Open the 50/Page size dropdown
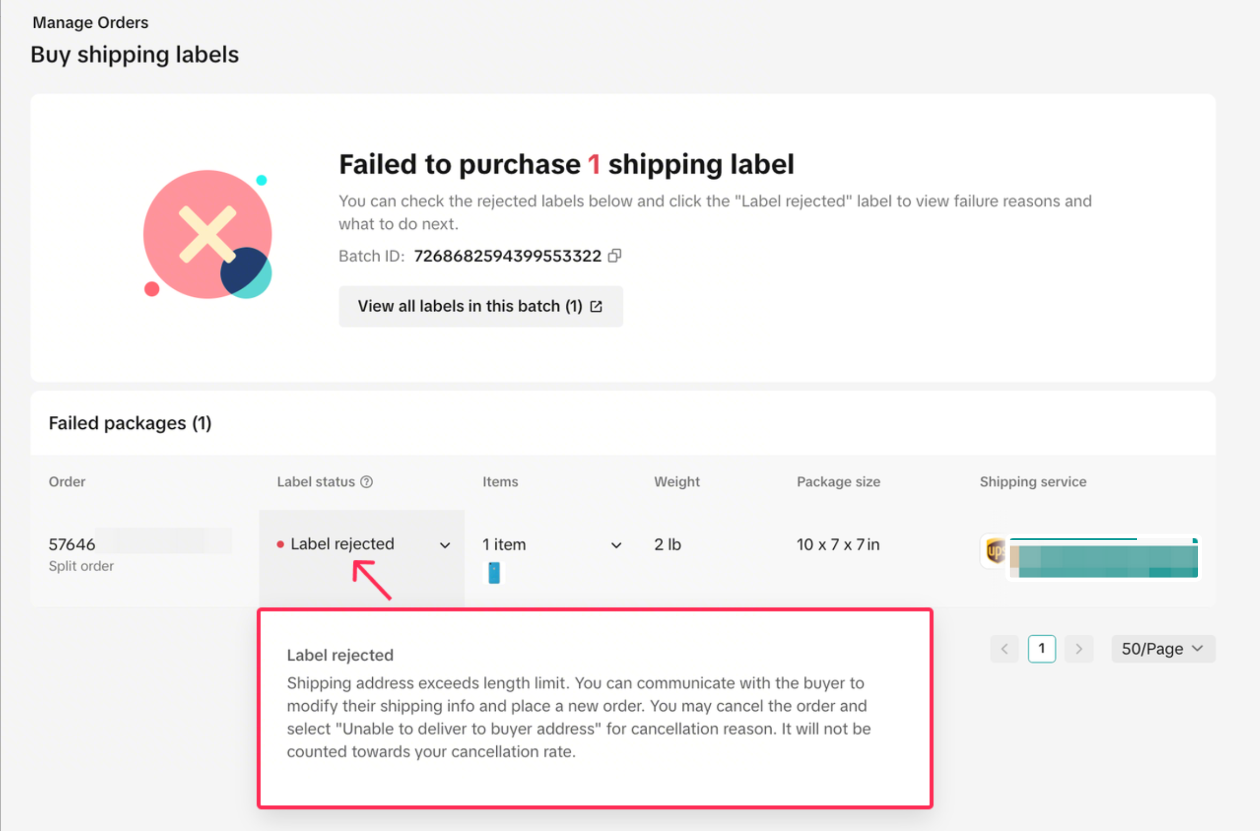Screen dimensions: 1260x831 tap(1162, 649)
